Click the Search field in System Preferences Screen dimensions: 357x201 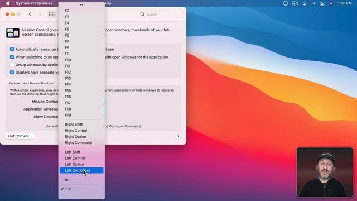tap(161, 15)
